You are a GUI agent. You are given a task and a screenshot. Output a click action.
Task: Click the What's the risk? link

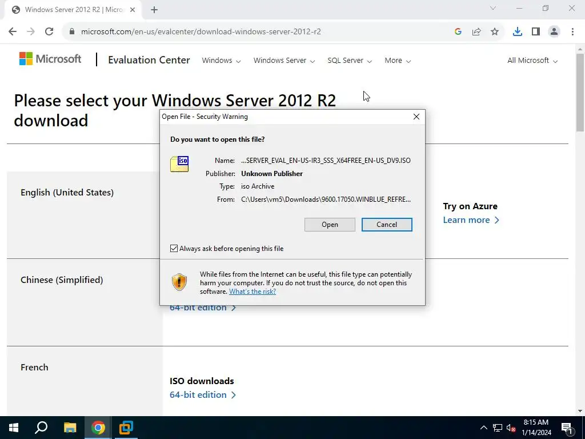(x=253, y=291)
